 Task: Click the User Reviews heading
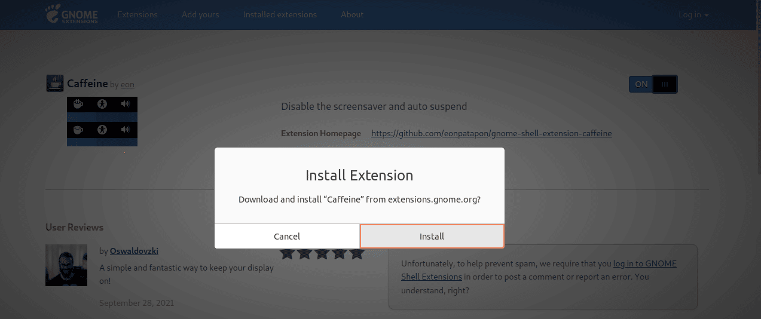[x=74, y=227]
